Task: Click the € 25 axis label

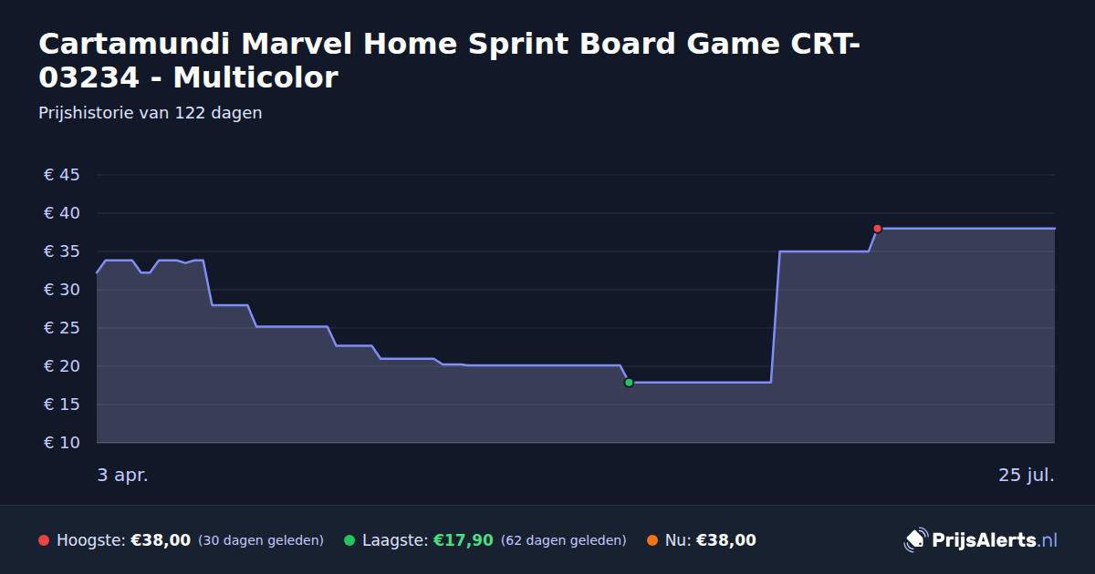Action: pyautogui.click(x=62, y=328)
